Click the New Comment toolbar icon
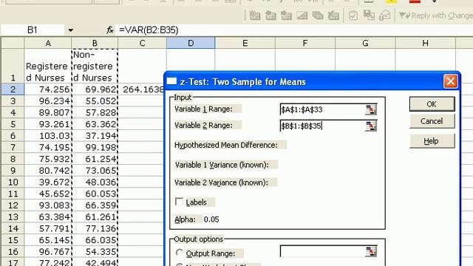Screen dimensions: 473x266 255,16
